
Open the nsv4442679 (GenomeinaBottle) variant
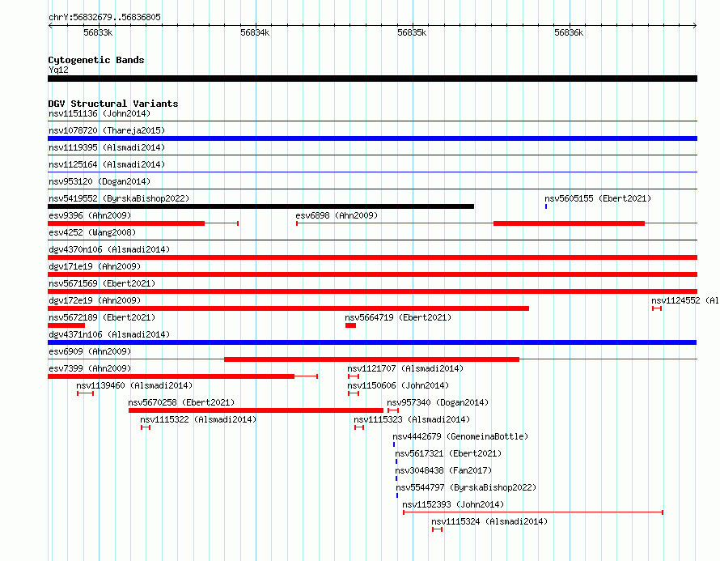coord(460,436)
